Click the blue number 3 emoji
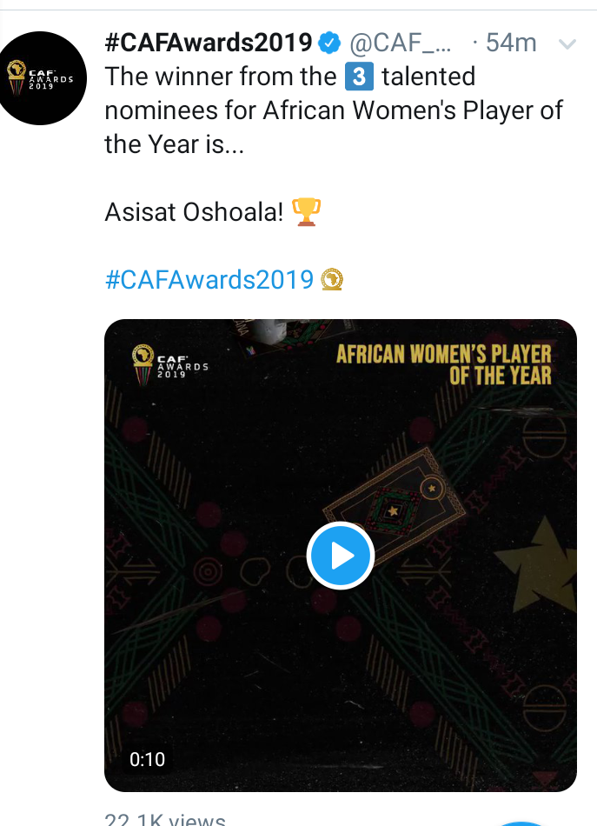The width and height of the screenshot is (597, 826). tap(359, 77)
